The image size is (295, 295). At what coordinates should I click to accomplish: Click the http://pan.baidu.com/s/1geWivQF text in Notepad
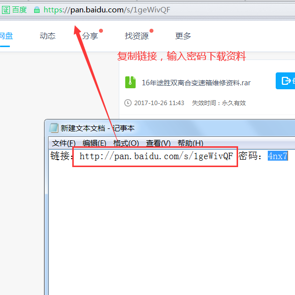156,156
